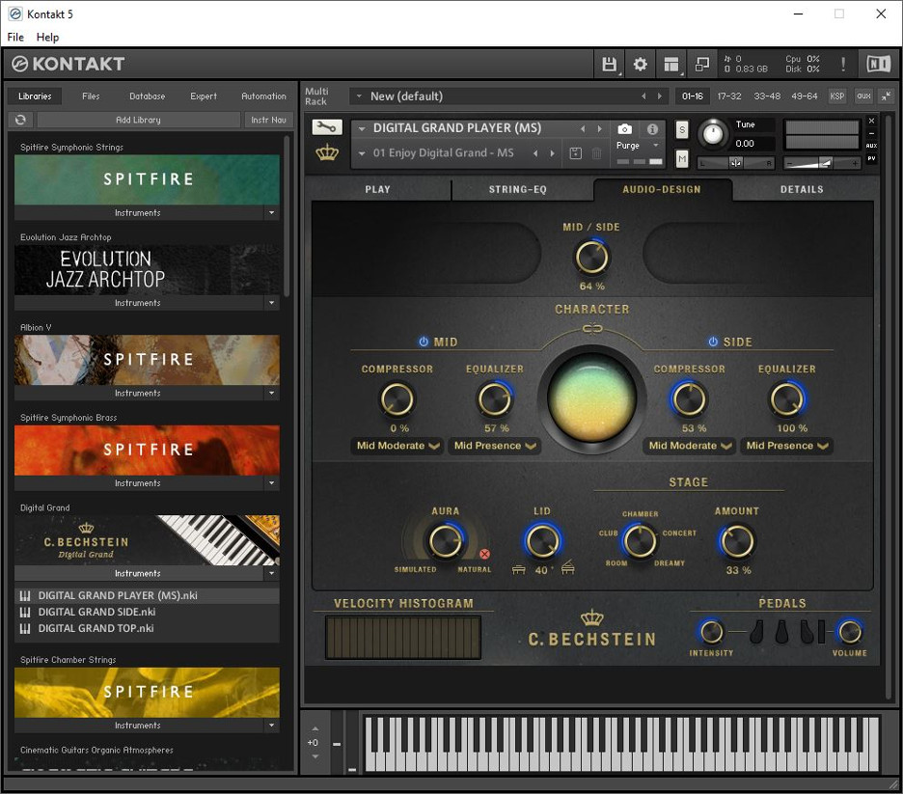Switch to the DETAILS tab

pos(802,189)
